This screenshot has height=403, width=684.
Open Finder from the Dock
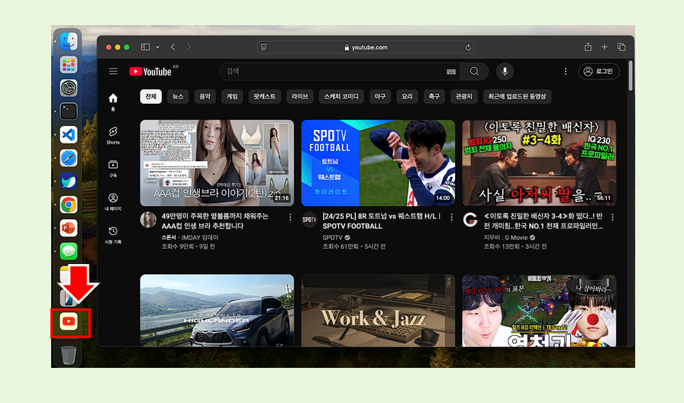pos(69,41)
